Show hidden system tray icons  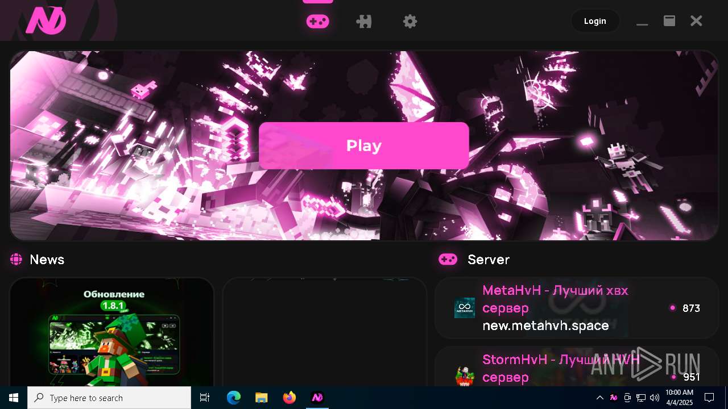[x=599, y=398]
